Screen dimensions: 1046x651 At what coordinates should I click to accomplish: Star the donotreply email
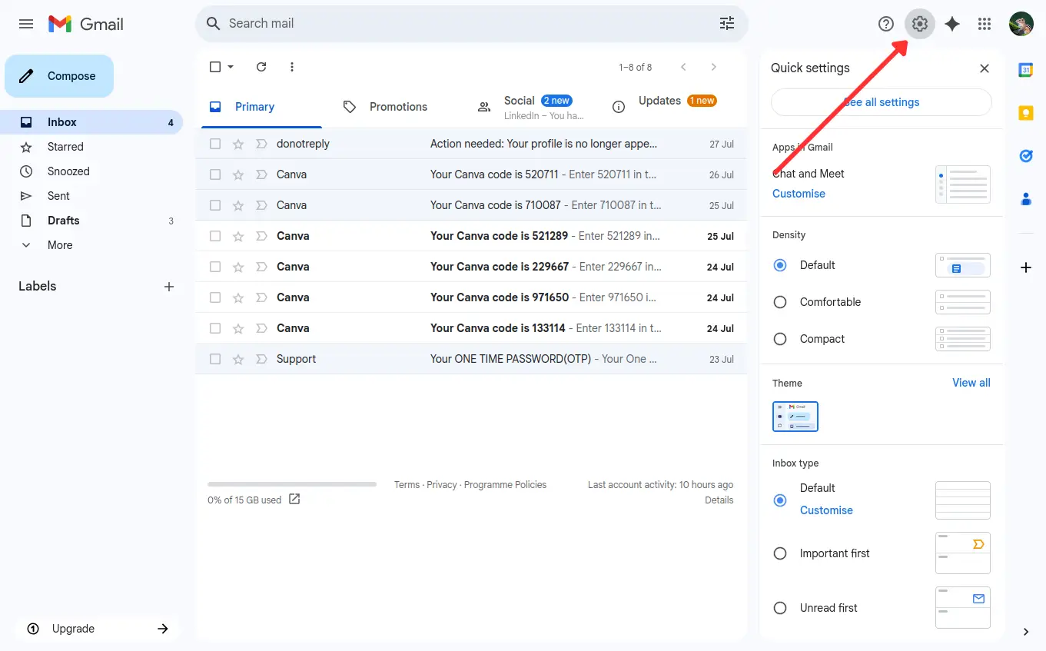238,144
